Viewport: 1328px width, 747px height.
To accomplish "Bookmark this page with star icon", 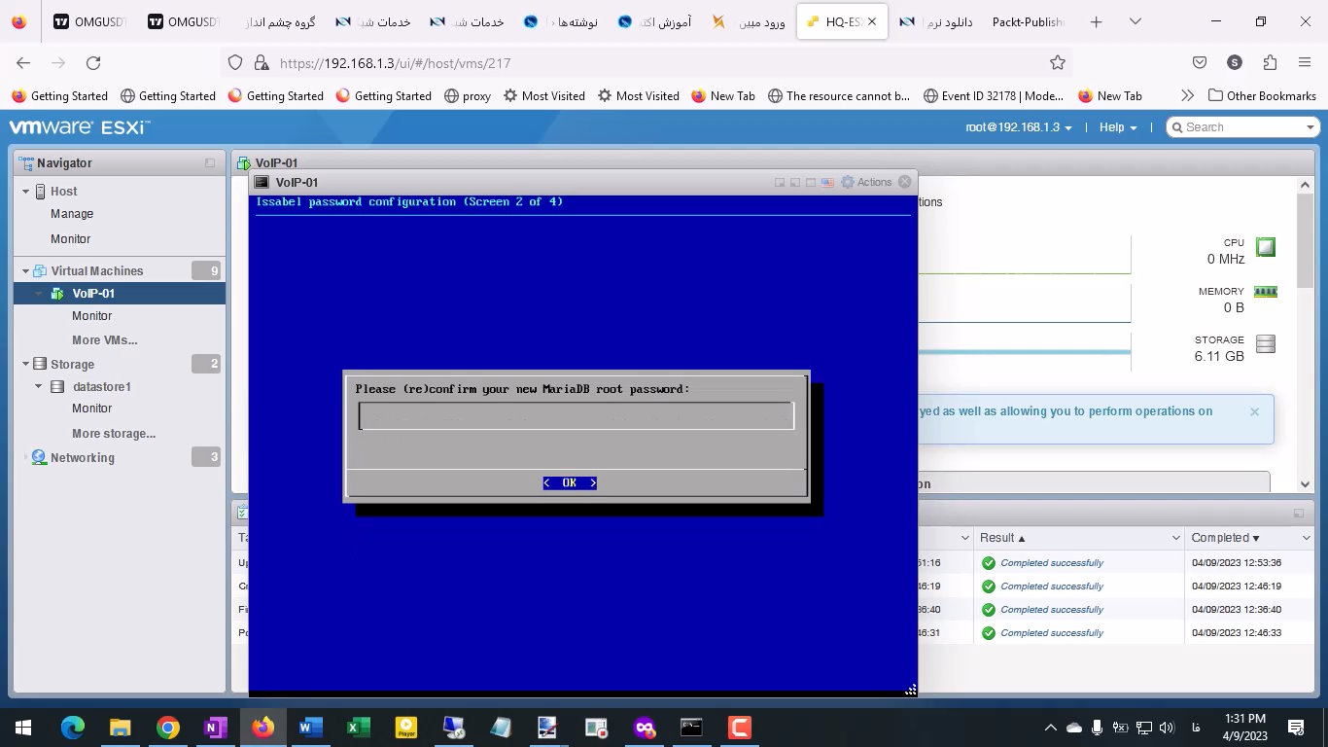I will [1058, 63].
